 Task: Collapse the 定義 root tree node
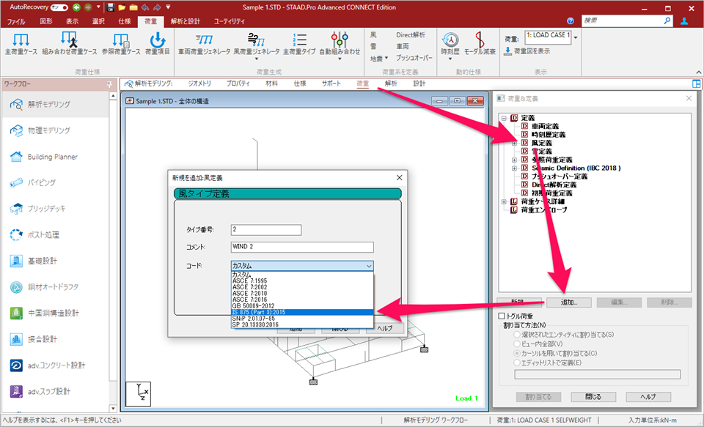pyautogui.click(x=505, y=118)
